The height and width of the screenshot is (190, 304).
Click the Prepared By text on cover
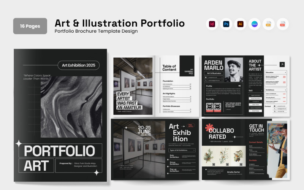pyautogui.click(x=78, y=165)
